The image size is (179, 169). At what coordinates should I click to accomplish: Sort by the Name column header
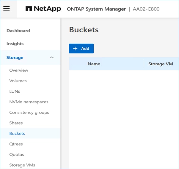pos(94,64)
